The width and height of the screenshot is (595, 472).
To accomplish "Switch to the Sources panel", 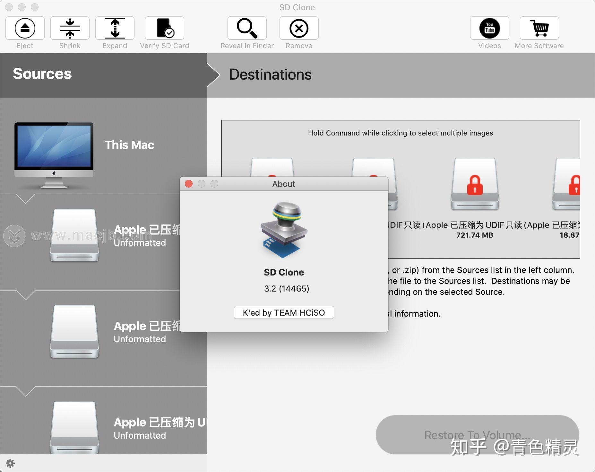I will pos(42,74).
